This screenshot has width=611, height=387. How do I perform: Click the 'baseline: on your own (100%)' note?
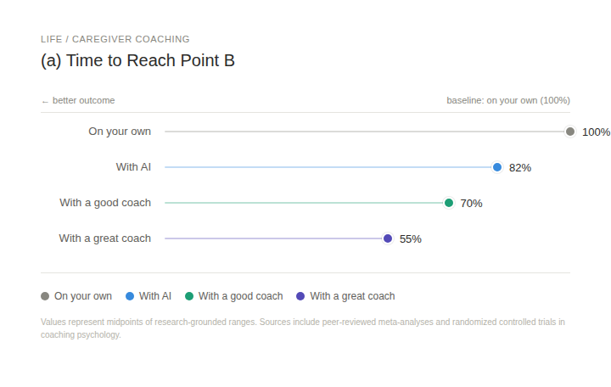click(x=508, y=100)
